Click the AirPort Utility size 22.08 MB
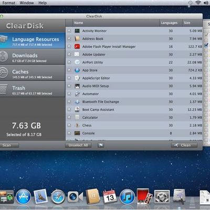 click(x=195, y=62)
